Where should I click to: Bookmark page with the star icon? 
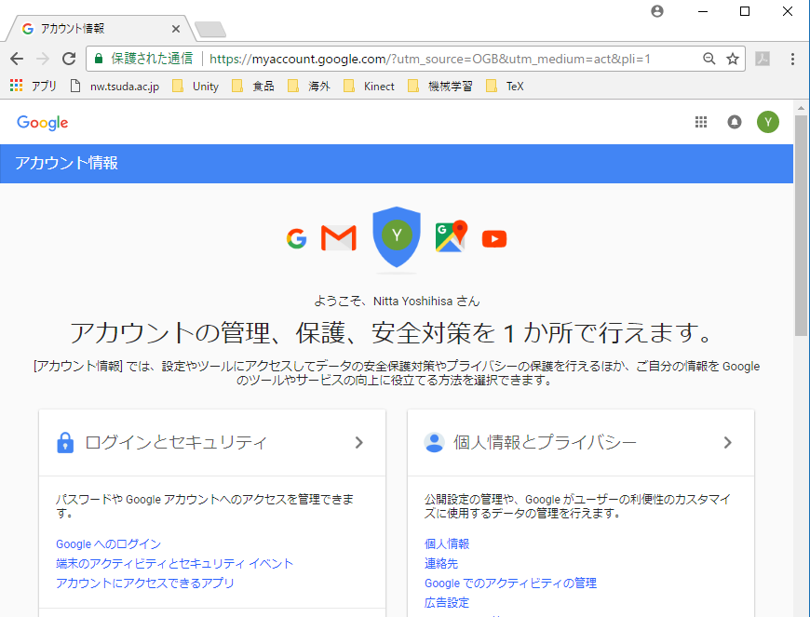click(733, 59)
